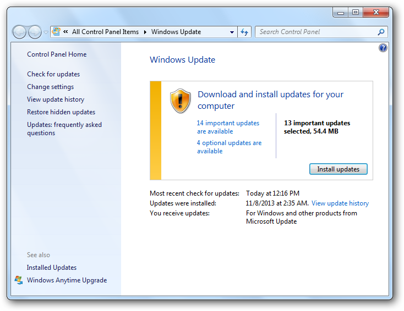Go to All Control Panel Items breadcrumb
The height and width of the screenshot is (311, 404).
pyautogui.click(x=105, y=32)
